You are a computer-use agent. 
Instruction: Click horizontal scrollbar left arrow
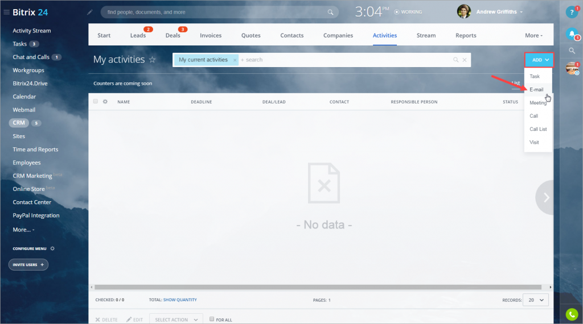click(x=92, y=287)
